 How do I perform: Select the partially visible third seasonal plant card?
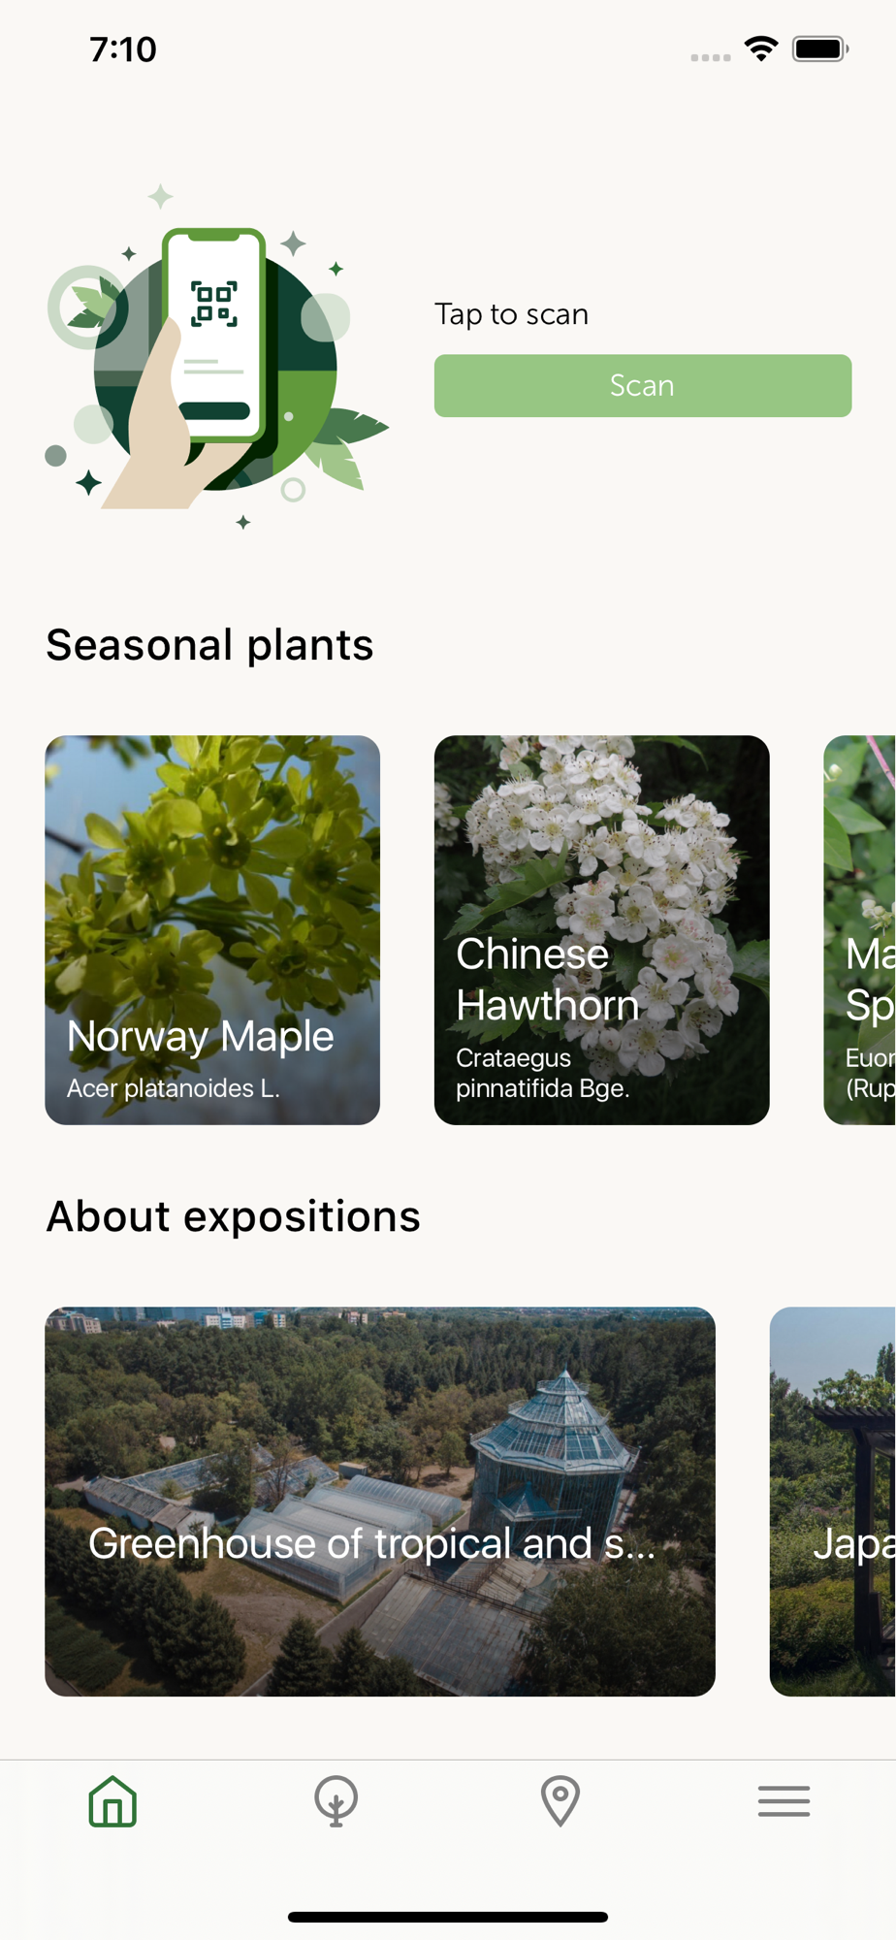pyautogui.click(x=860, y=929)
